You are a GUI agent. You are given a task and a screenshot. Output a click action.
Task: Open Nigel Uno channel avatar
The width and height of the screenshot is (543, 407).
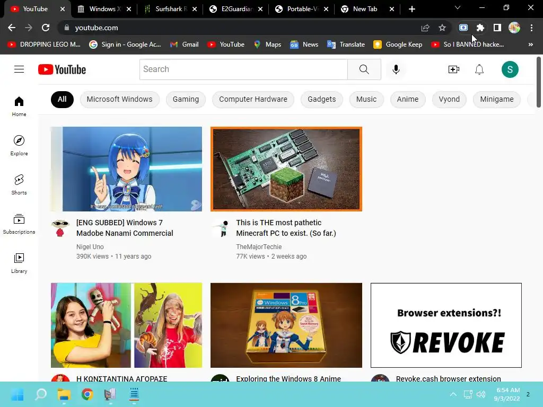point(60,228)
